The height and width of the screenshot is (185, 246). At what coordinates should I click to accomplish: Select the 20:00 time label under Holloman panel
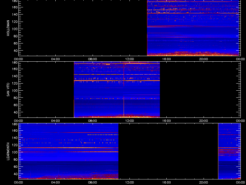coord(204,59)
